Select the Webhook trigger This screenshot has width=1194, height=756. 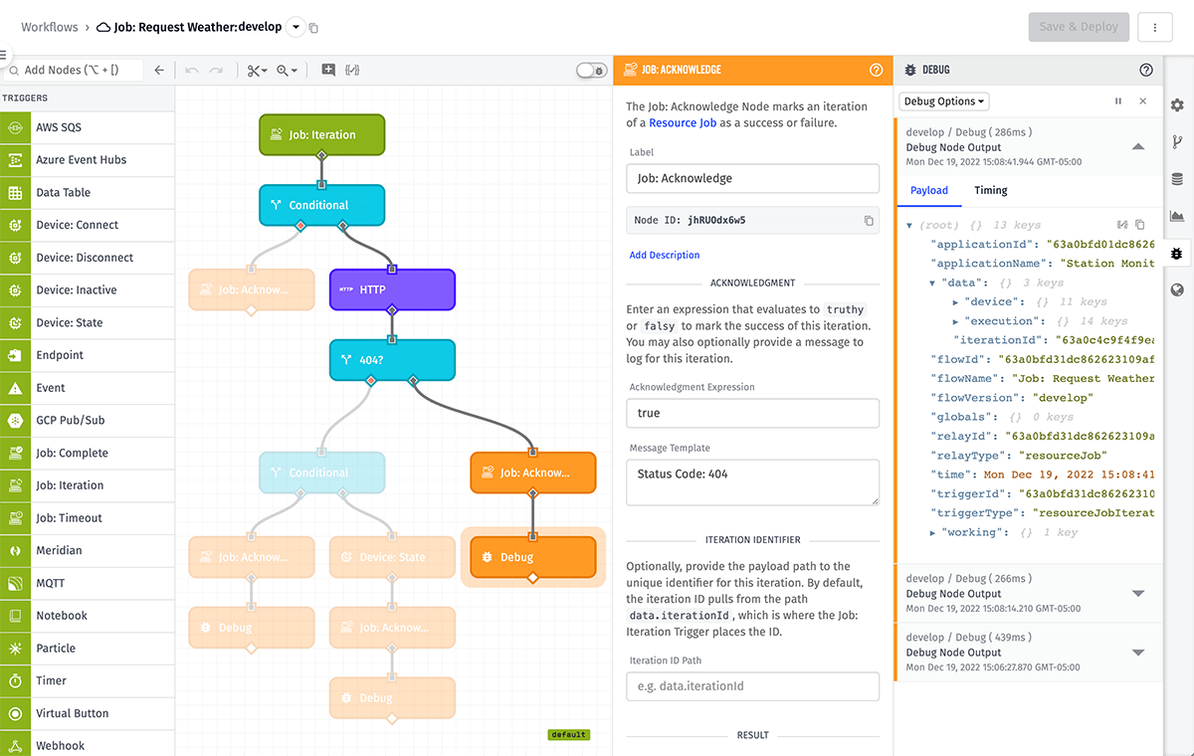(x=88, y=746)
